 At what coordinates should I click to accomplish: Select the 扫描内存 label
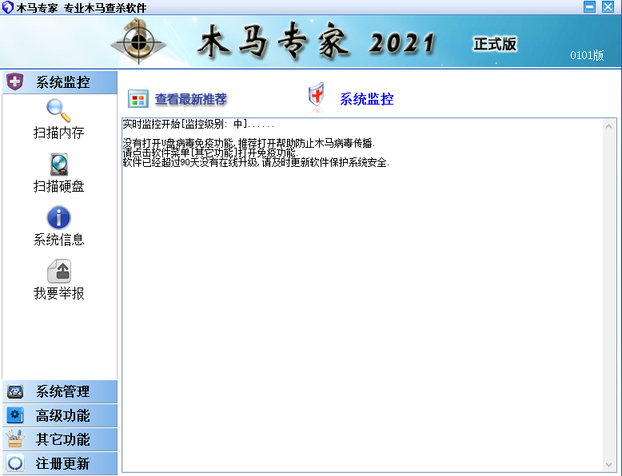coord(58,133)
